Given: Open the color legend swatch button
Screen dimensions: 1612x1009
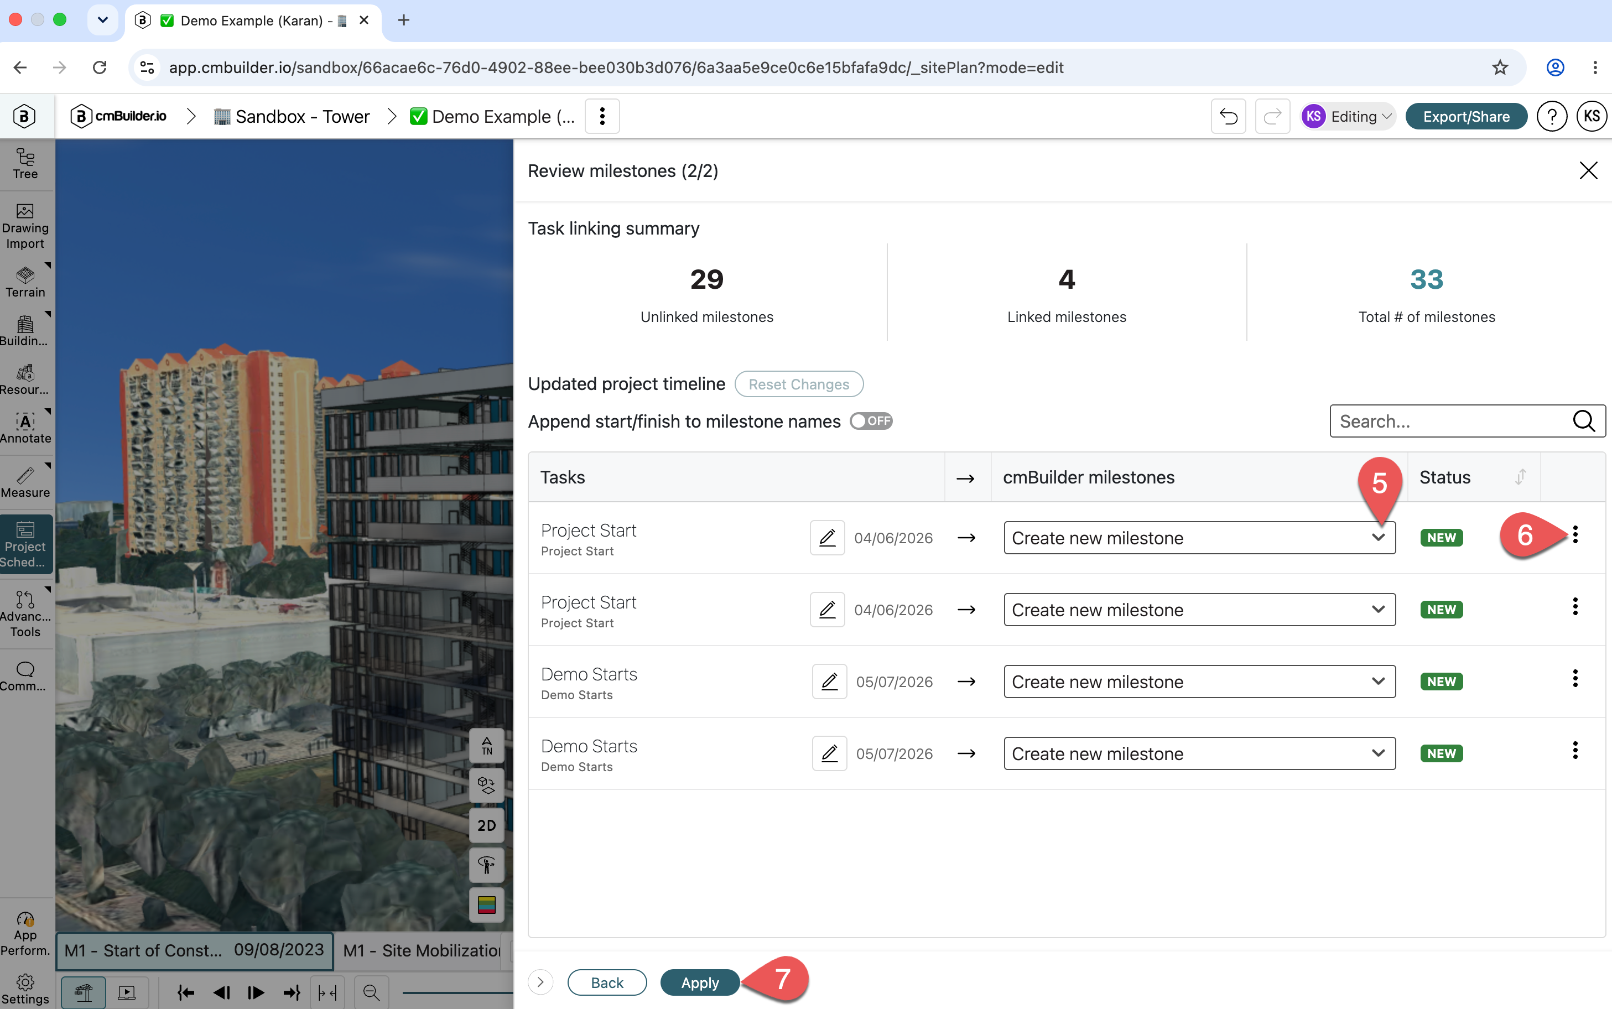Looking at the screenshot, I should (487, 905).
